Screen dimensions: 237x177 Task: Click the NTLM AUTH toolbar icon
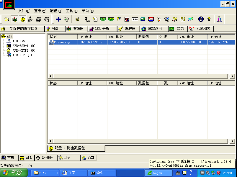click(30, 19)
